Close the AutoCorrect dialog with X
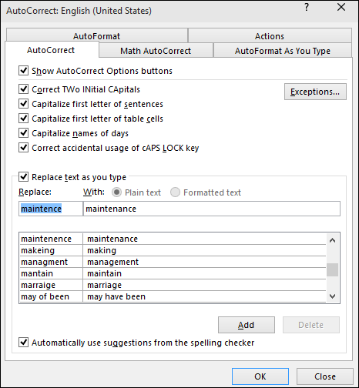359x388 pixels. [341, 7]
